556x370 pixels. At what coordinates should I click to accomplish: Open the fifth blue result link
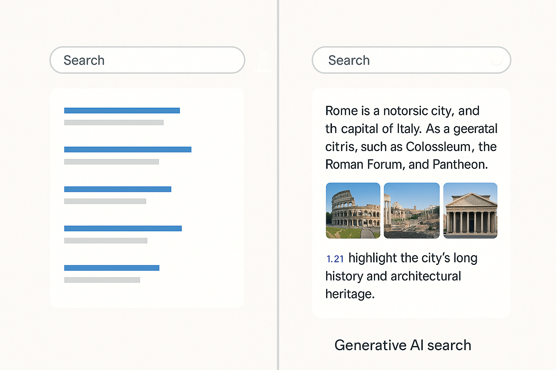pyautogui.click(x=111, y=268)
